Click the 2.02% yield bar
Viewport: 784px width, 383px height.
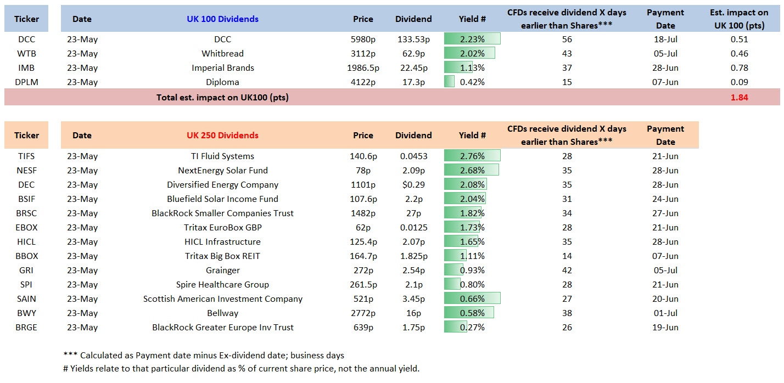coord(469,53)
